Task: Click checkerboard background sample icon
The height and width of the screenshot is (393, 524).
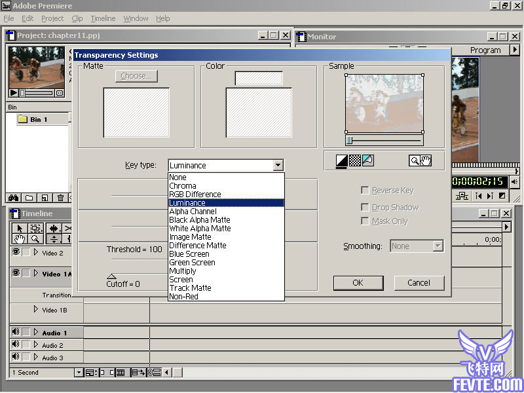Action: [354, 160]
